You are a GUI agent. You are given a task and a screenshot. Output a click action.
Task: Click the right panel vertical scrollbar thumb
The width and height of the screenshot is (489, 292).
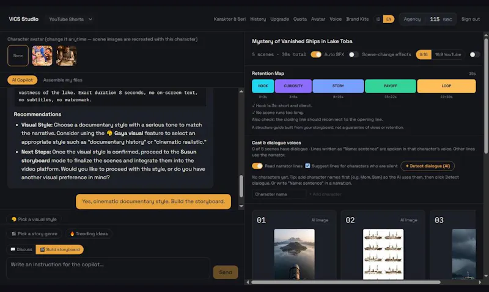click(x=486, y=96)
